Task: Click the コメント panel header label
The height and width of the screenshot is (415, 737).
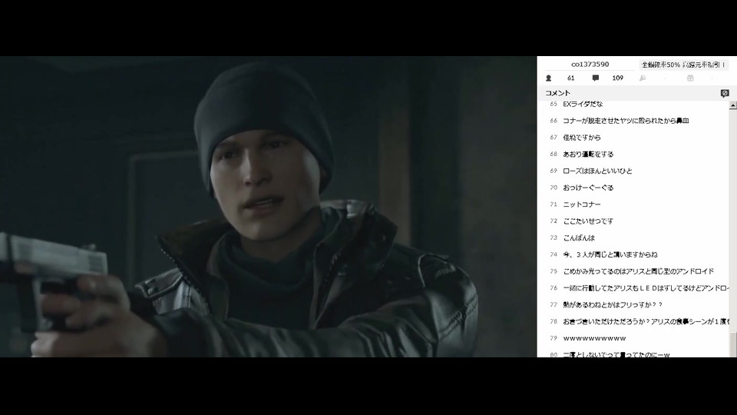Action: 557,93
